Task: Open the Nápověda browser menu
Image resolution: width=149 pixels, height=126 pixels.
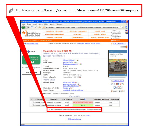Action: pyautogui.click(x=59, y=24)
